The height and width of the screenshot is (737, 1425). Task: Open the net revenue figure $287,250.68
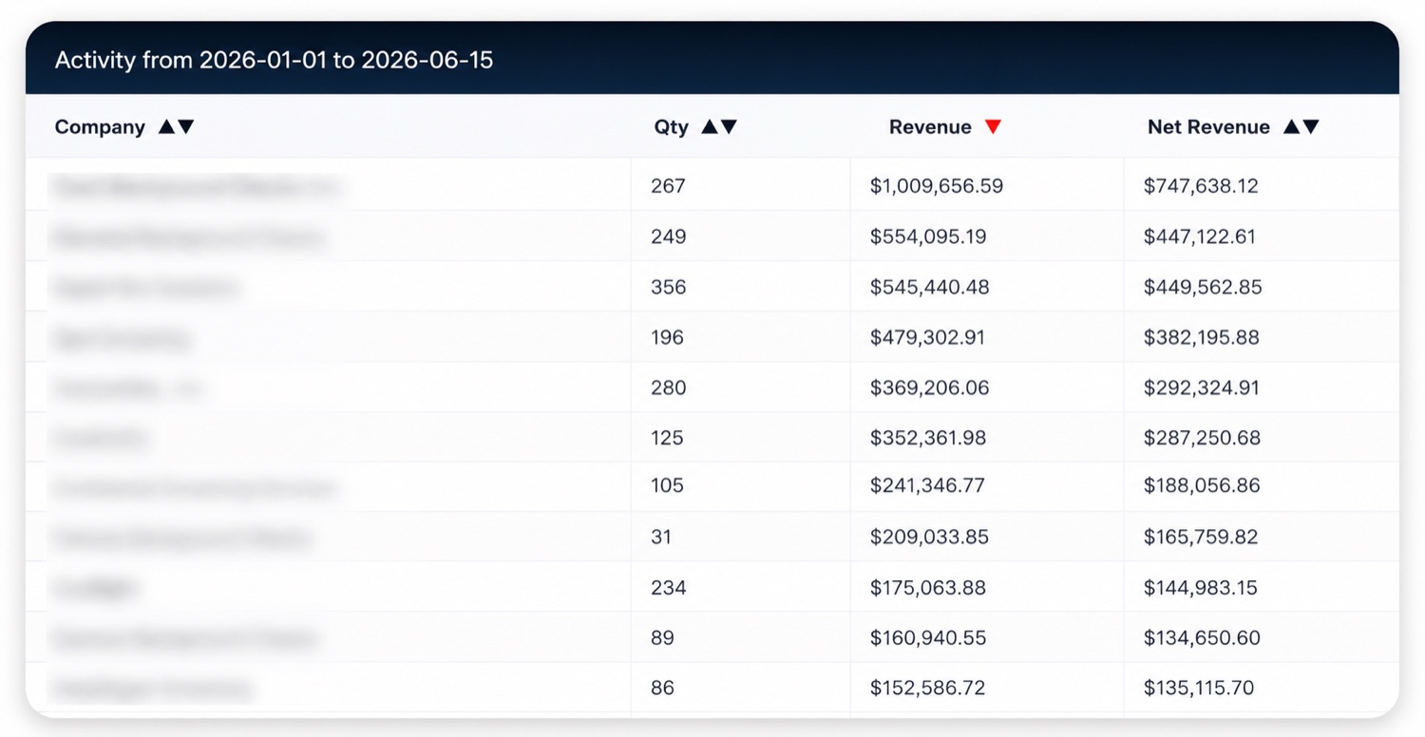click(1202, 438)
